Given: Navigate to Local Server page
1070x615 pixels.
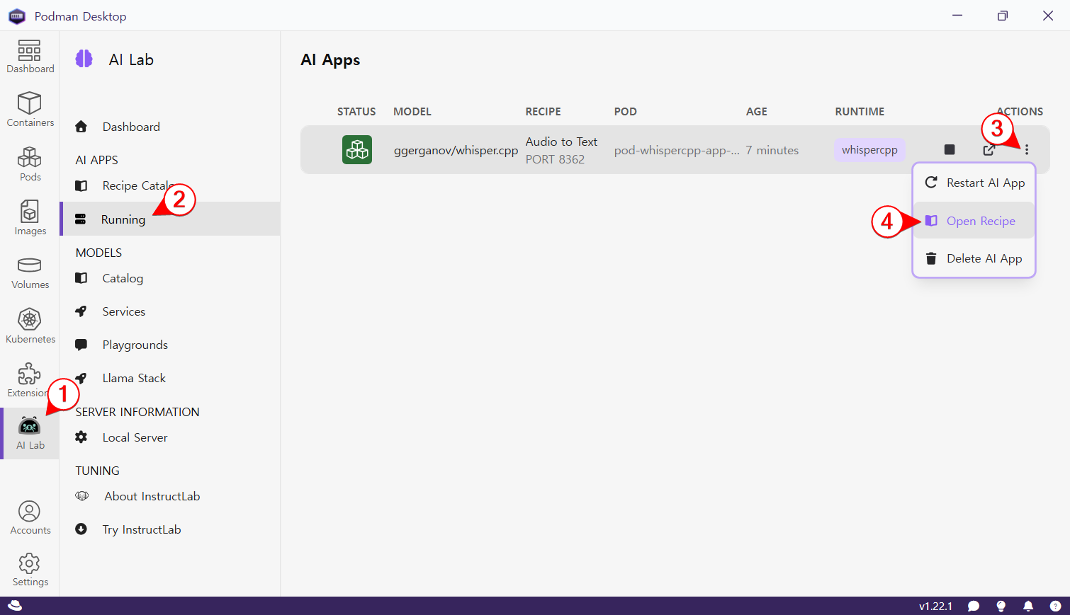Looking at the screenshot, I should click(135, 437).
